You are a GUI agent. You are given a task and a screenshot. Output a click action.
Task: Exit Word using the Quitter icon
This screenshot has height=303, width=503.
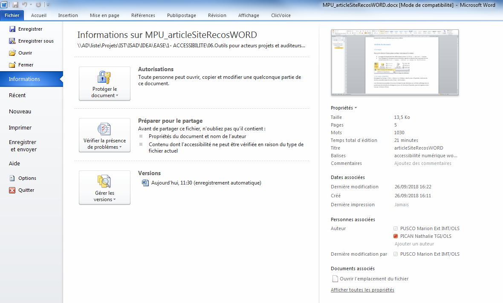coord(12,190)
